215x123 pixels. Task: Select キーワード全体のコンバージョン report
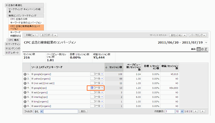pyautogui.click(x=26, y=23)
